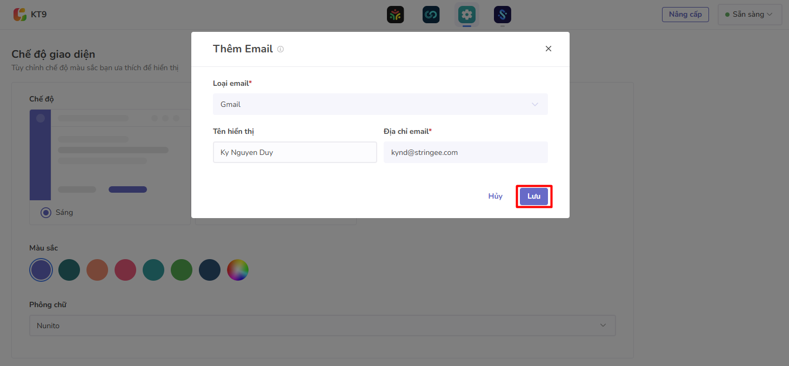Expand the Loại email dropdown showing Gmail
The image size is (789, 366).
point(380,104)
